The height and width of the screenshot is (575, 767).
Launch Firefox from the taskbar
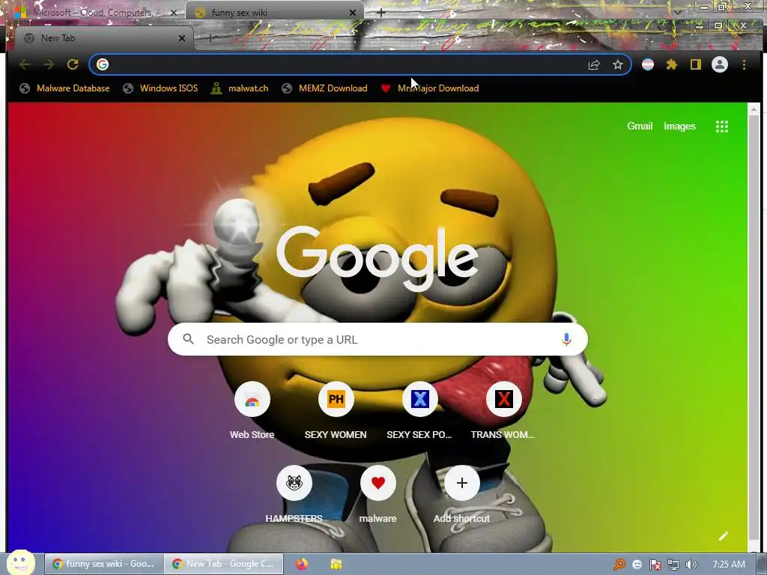[x=302, y=565]
